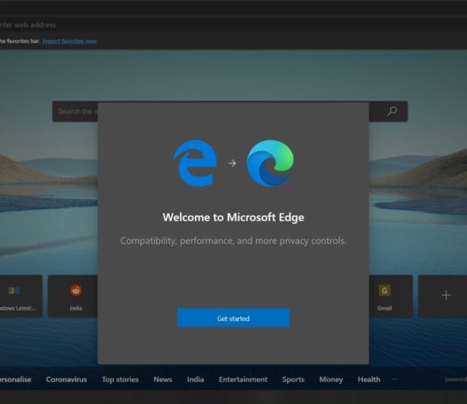The height and width of the screenshot is (404, 467).
Task: Click the Reddit icon on India tile
Action: [x=76, y=290]
